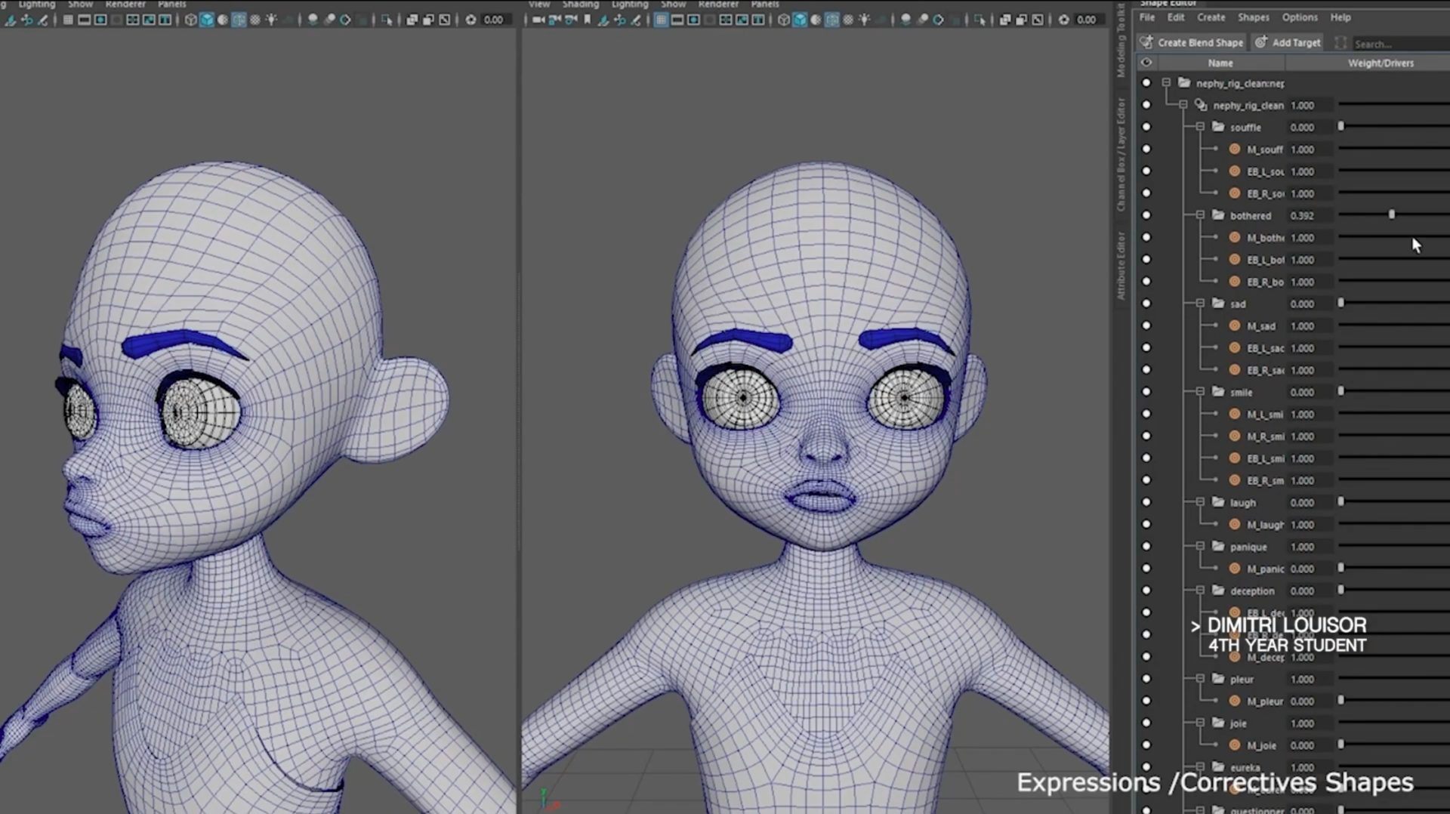Toggle smooth shade cube in right viewport toolbar

point(800,20)
